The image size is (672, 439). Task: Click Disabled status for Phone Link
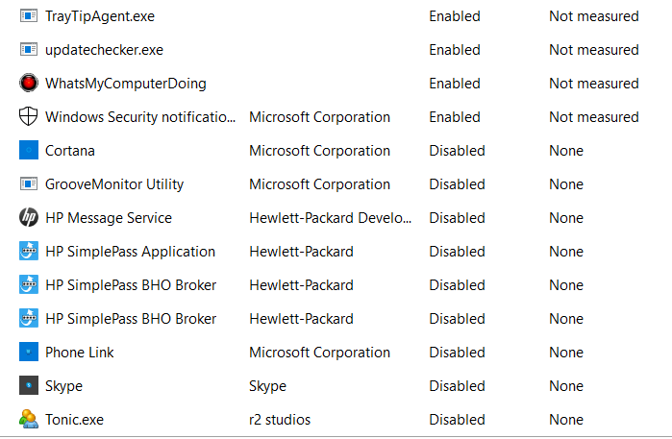457,353
